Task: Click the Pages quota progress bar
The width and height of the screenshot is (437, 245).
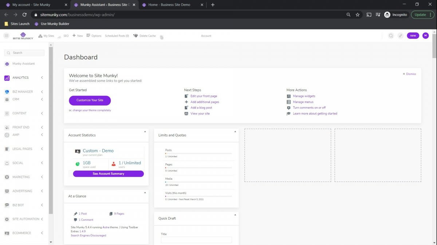Action: click(x=198, y=168)
